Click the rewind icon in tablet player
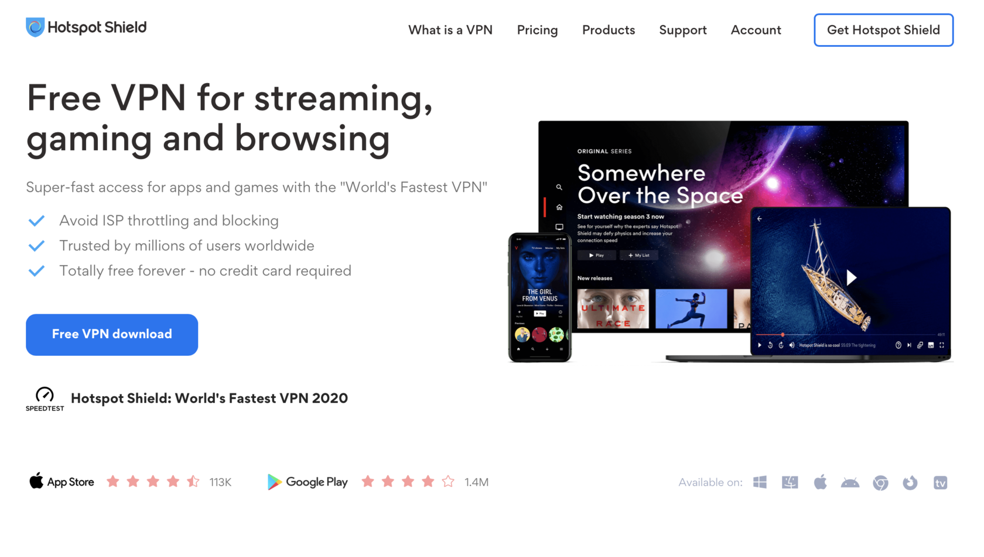This screenshot has height=557, width=984. click(770, 345)
